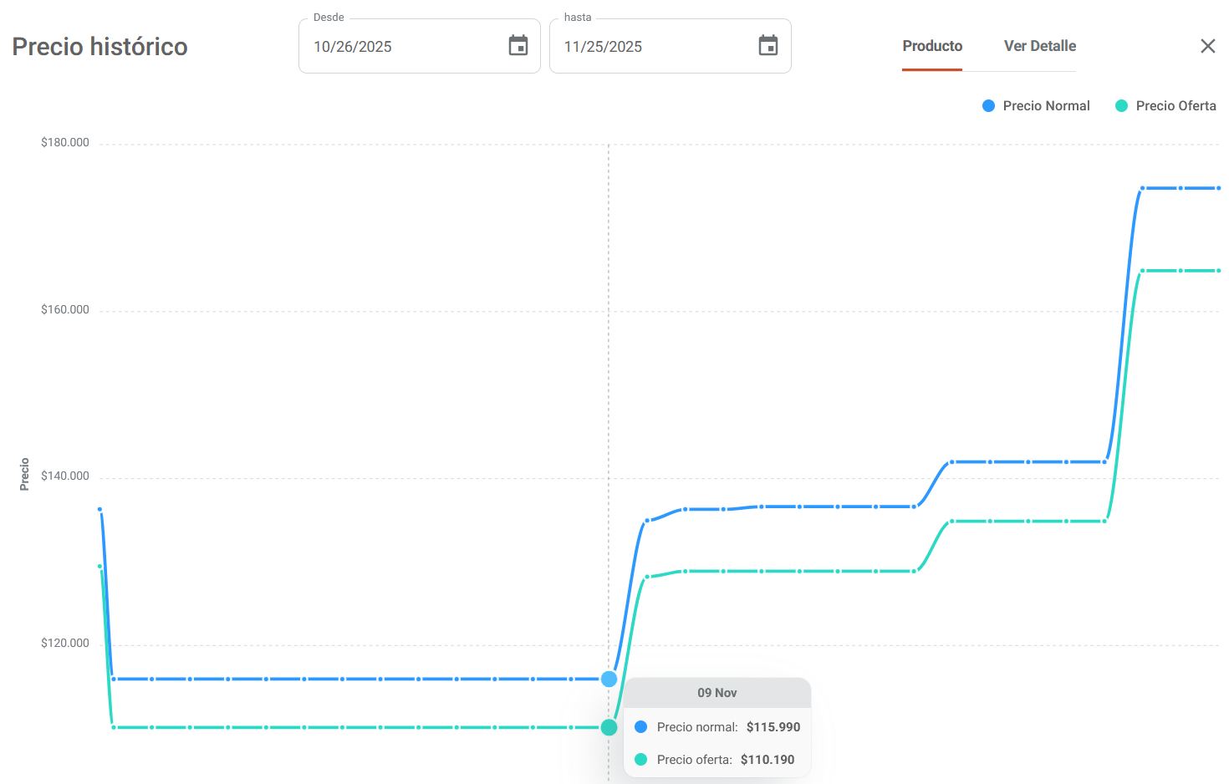This screenshot has height=784, width=1229.
Task: Click the Precio histórico title
Action: click(x=99, y=47)
